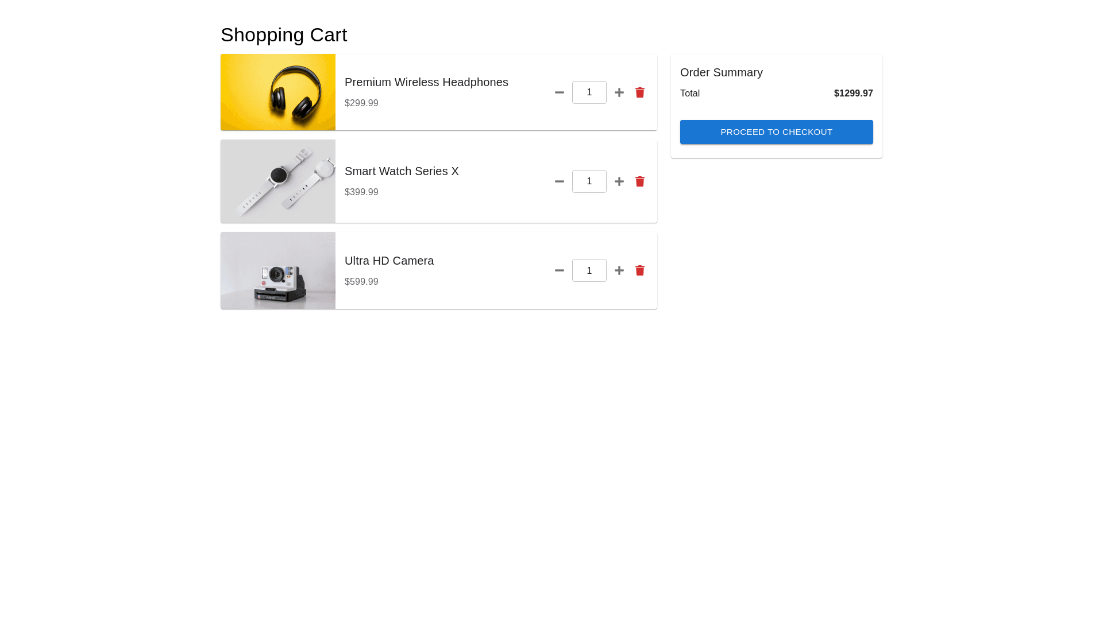Focus the smart watch quantity input field

(x=589, y=181)
